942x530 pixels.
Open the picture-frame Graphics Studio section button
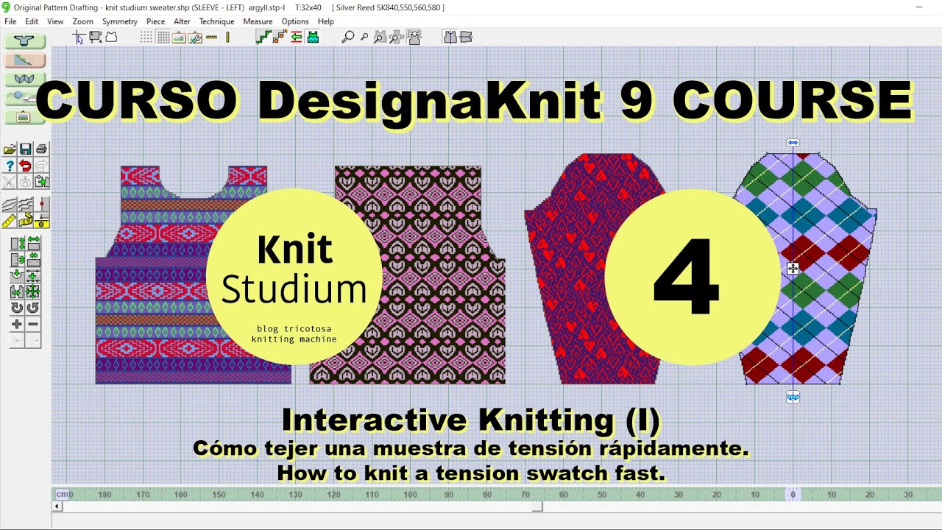(x=25, y=116)
